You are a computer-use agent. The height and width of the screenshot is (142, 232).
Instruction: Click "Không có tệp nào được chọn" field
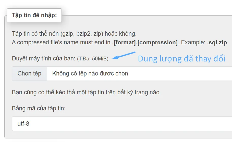pos(90,74)
